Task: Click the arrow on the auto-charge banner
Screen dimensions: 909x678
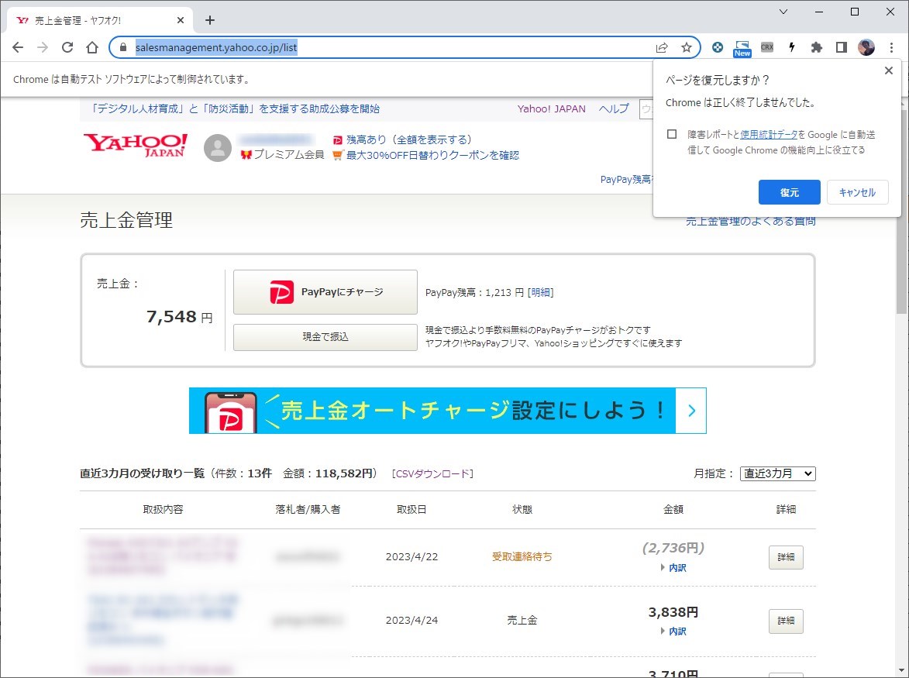Action: pyautogui.click(x=691, y=410)
